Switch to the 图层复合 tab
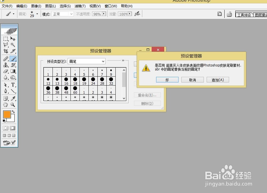This screenshot has width=267, height=193. pyautogui.click(x=260, y=15)
